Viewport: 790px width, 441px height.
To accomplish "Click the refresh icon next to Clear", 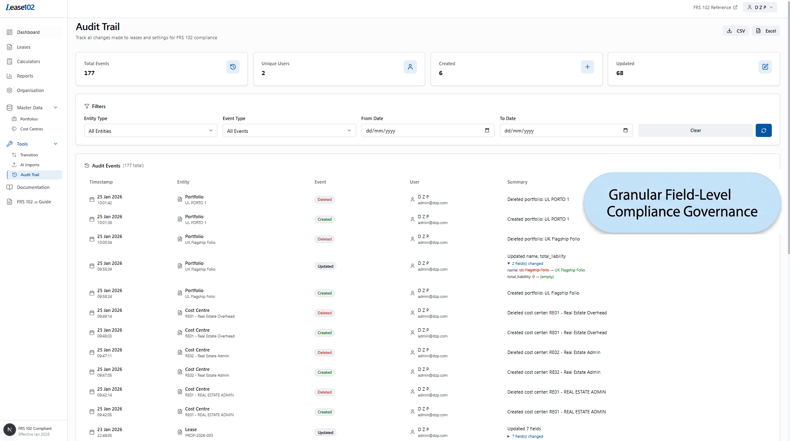I will (764, 130).
